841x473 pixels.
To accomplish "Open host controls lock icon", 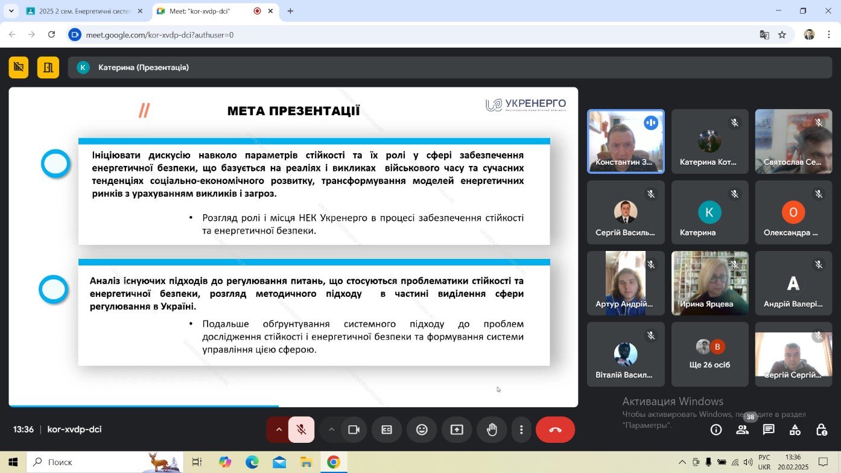I will 821,430.
